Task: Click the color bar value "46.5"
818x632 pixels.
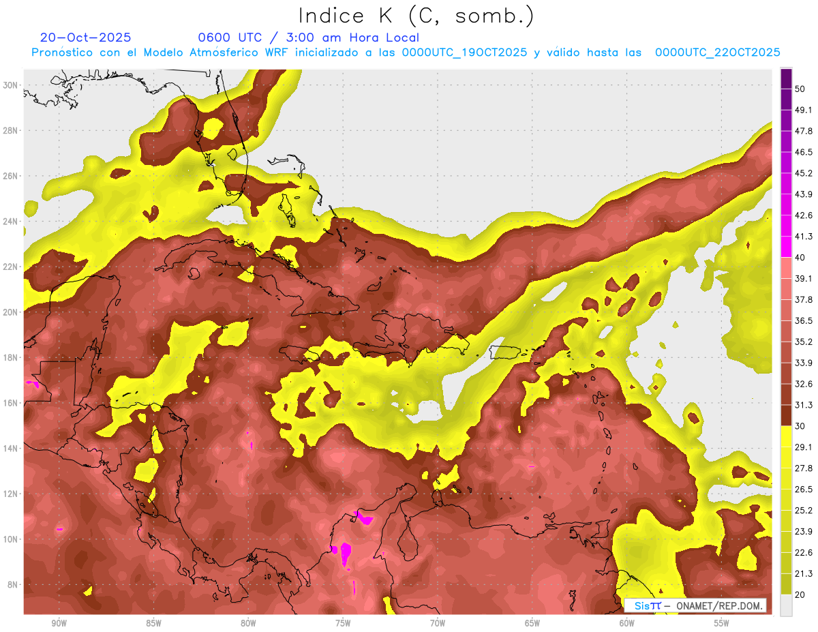Action: click(x=804, y=152)
